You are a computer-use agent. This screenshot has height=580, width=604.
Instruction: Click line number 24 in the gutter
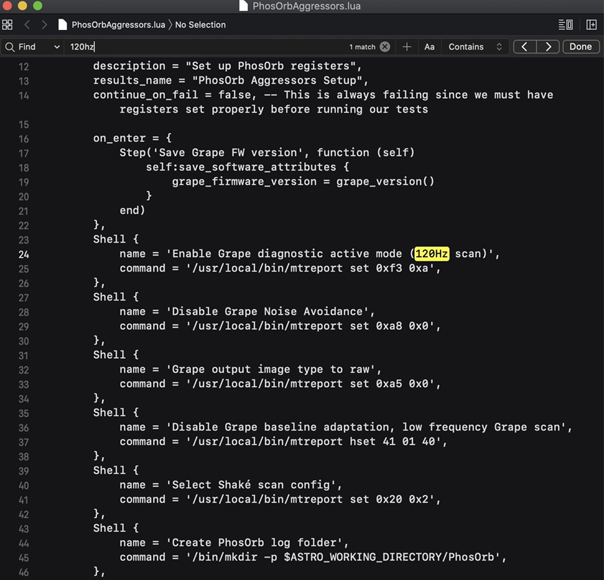pos(24,254)
